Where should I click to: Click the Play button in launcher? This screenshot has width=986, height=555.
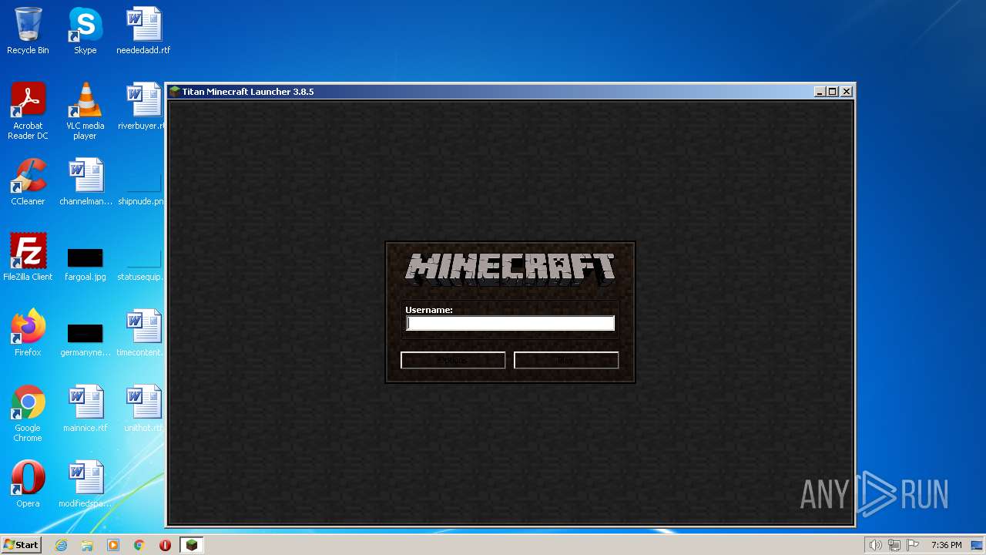pyautogui.click(x=566, y=360)
